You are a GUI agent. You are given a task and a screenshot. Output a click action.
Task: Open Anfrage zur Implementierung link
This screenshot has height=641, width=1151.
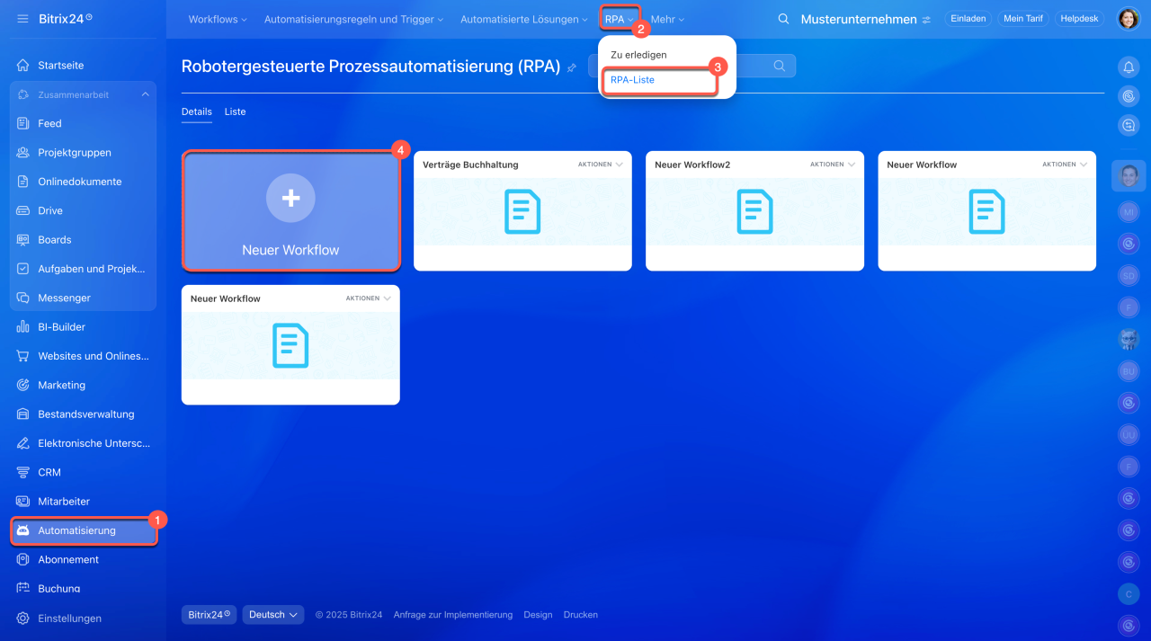[453, 615]
